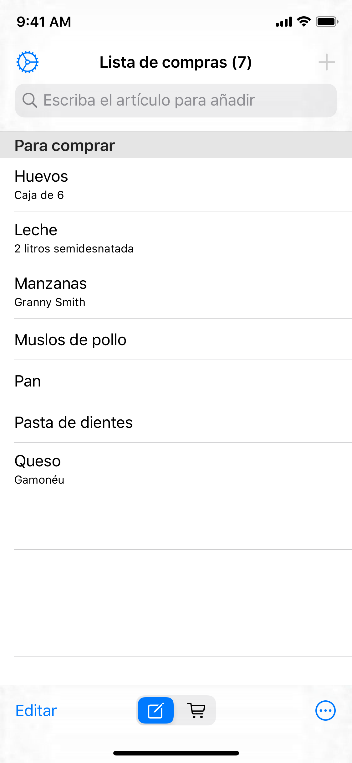Image resolution: width=352 pixels, height=763 pixels.
Task: Switch to list edit mode icon
Action: click(156, 710)
